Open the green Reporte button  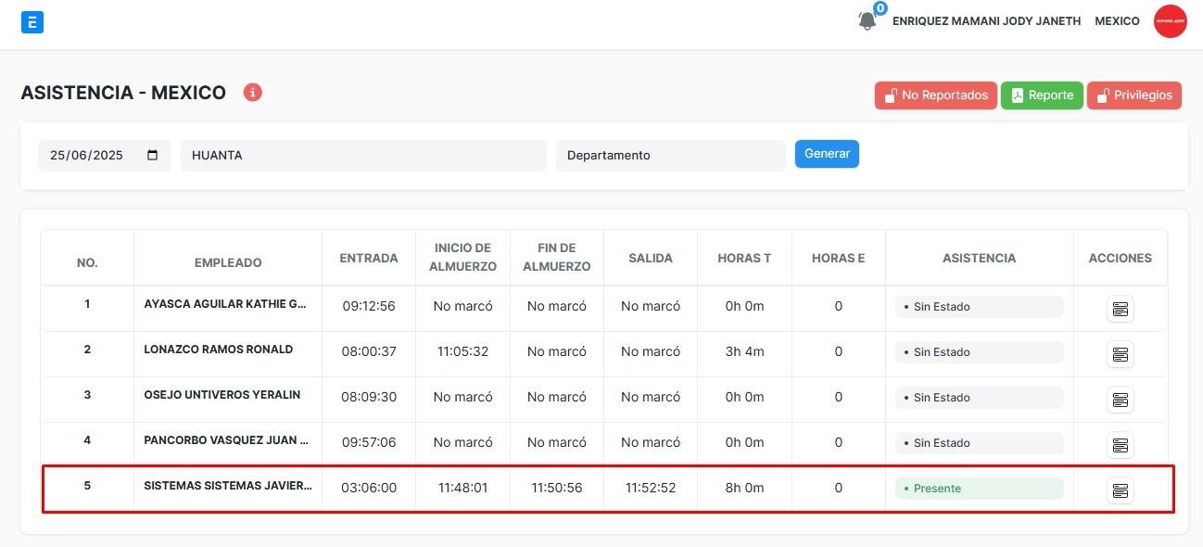click(1042, 95)
